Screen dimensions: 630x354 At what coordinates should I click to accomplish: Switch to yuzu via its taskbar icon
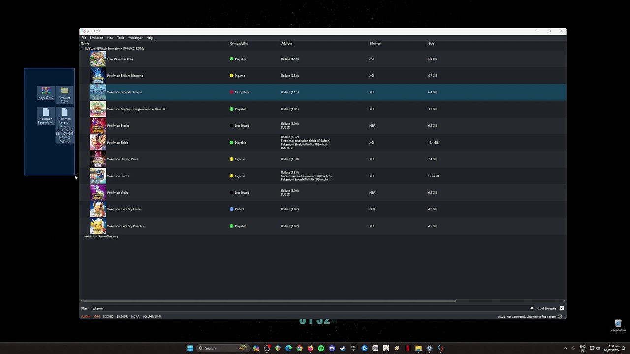[440, 348]
